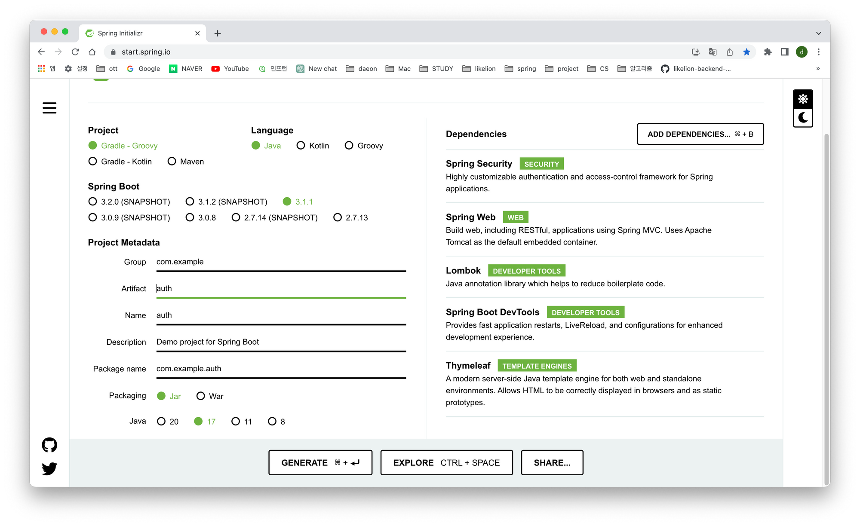Open the apps grid bookmark

coord(46,69)
